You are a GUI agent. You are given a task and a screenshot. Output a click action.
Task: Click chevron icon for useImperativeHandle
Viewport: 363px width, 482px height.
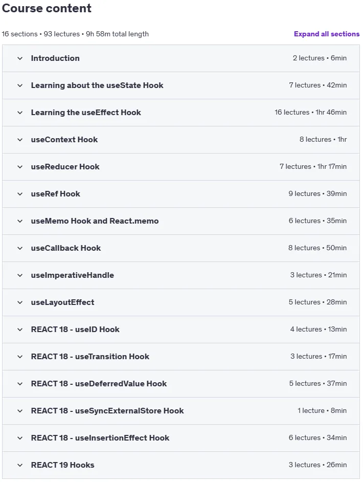pyautogui.click(x=20, y=275)
